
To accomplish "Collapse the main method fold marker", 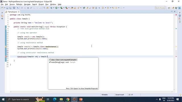I will (x=9, y=27).
